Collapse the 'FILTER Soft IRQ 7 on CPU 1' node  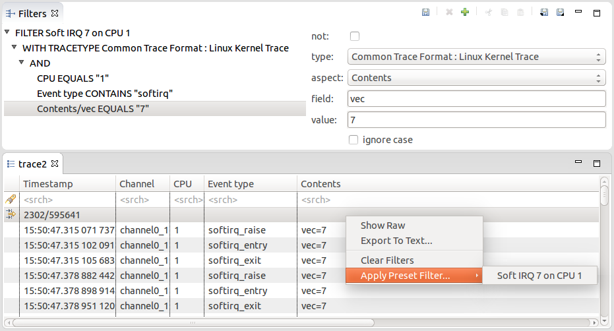click(7, 32)
